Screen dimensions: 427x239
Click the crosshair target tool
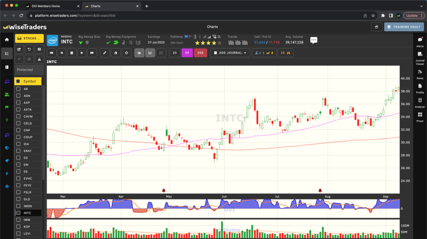click(126, 53)
